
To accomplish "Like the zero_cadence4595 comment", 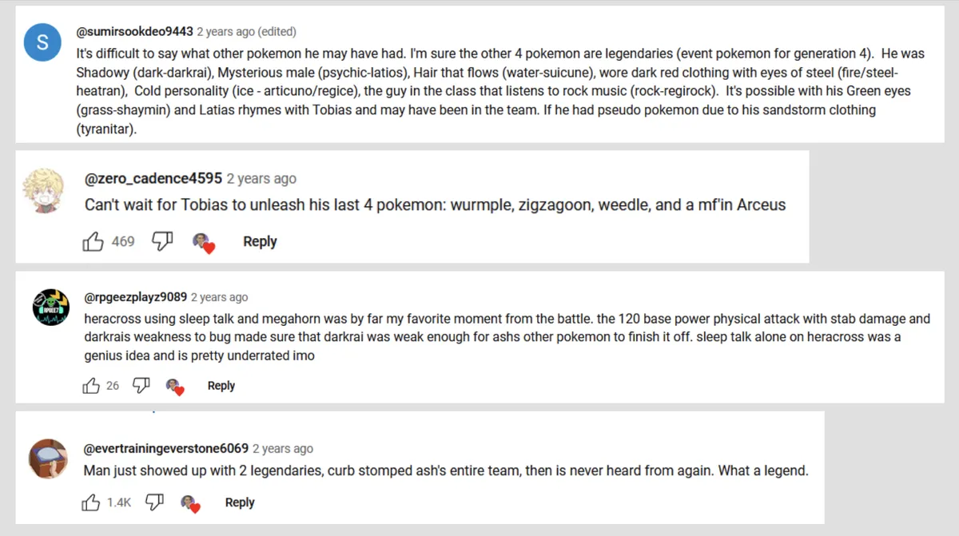I will pyautogui.click(x=94, y=241).
